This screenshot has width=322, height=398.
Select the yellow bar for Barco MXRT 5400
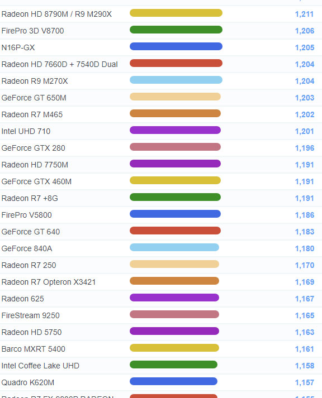pyautogui.click(x=174, y=348)
